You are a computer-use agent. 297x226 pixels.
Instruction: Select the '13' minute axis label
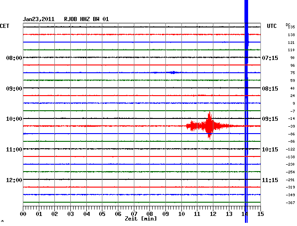[x=229, y=214]
